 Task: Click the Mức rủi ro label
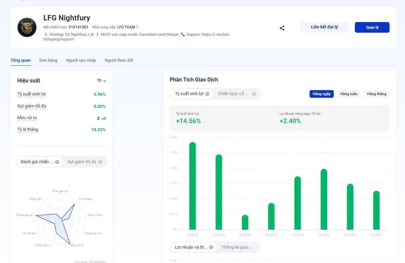click(x=27, y=118)
